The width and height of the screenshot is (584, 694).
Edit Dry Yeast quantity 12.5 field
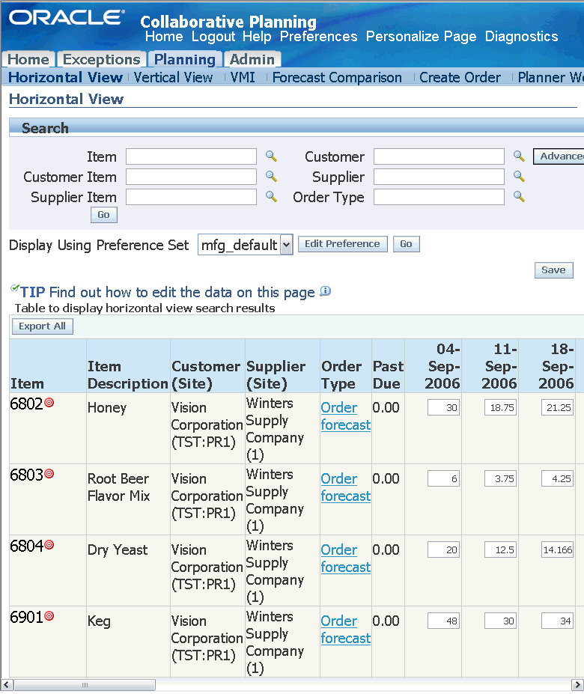pyautogui.click(x=500, y=550)
